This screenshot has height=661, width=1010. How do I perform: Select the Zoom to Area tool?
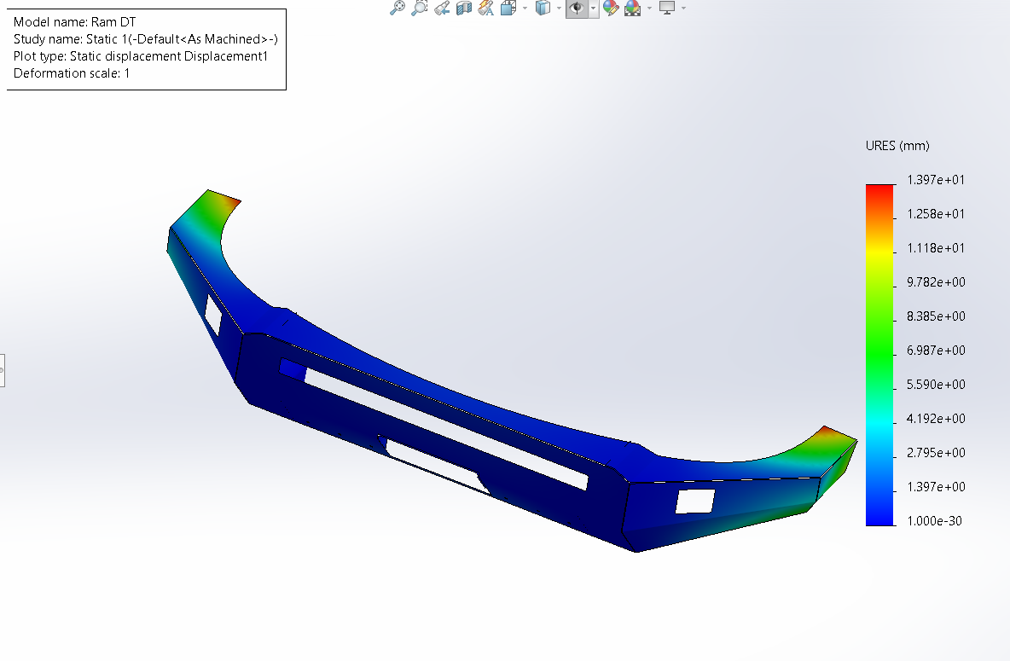420,8
